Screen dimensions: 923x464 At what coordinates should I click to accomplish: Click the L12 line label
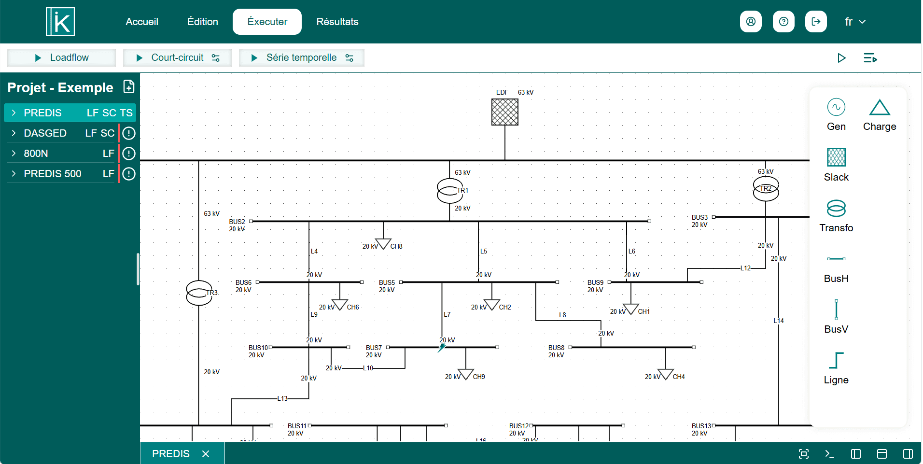pos(746,268)
